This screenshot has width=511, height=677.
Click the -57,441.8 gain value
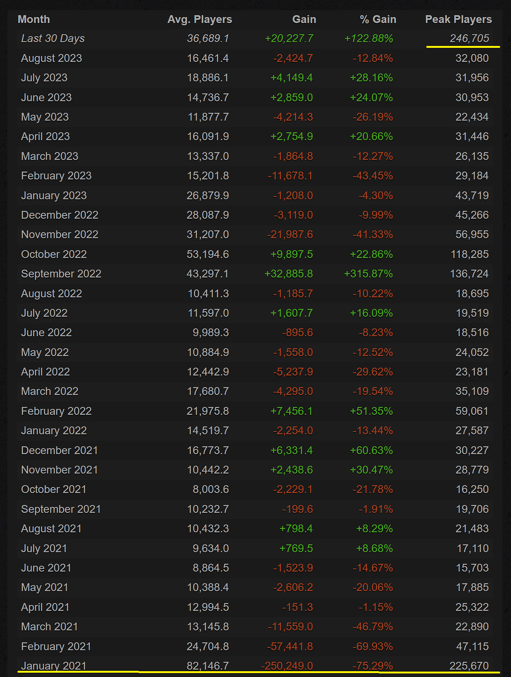(x=290, y=646)
